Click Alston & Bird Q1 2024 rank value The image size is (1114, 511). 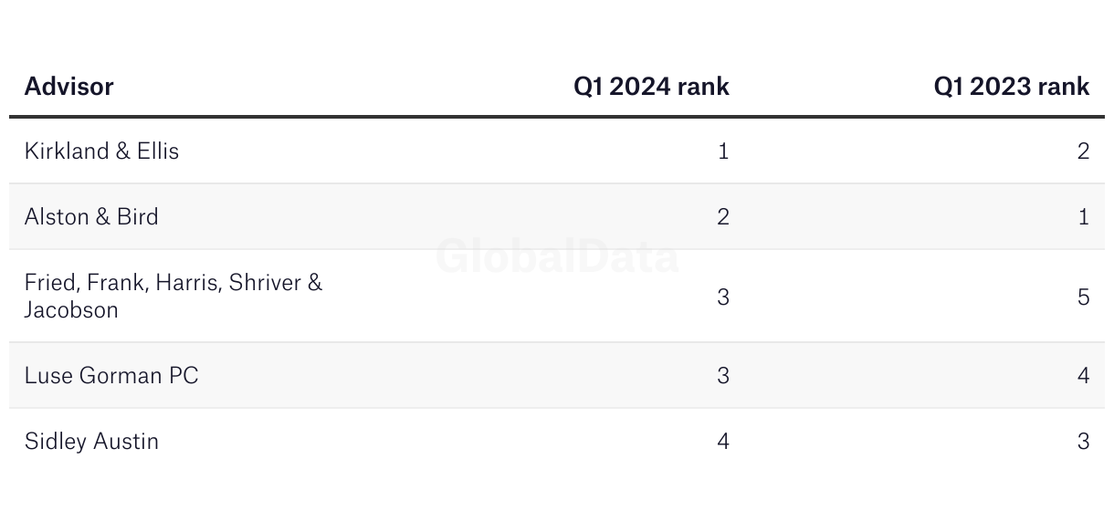pos(723,217)
